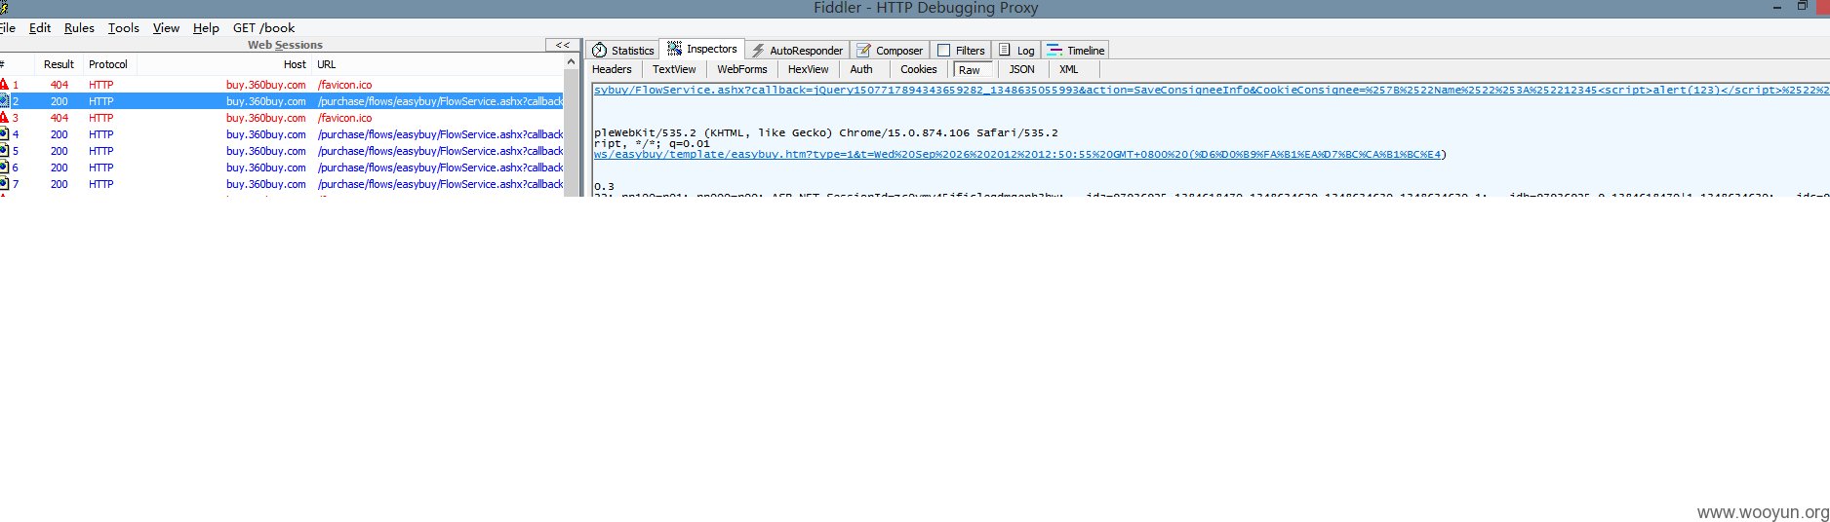1830x522 pixels.
Task: Select the highlighted session 2 URL cell
Action: [x=440, y=101]
